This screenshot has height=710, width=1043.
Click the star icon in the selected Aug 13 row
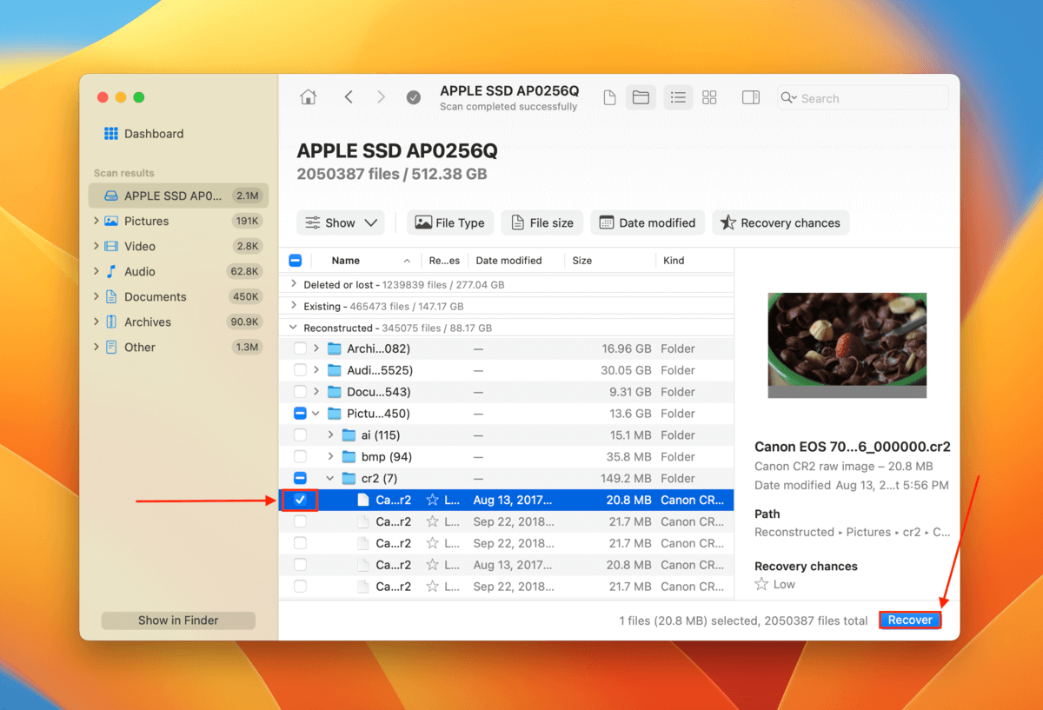pos(432,500)
